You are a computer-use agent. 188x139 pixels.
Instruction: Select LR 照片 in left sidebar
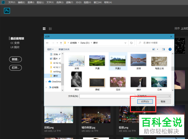15,47
